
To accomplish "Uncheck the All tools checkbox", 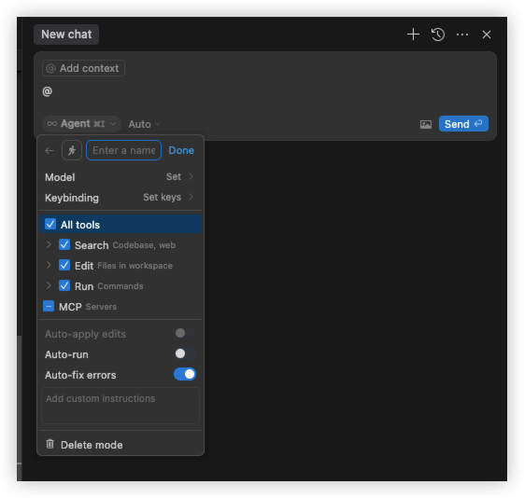I will pos(50,224).
